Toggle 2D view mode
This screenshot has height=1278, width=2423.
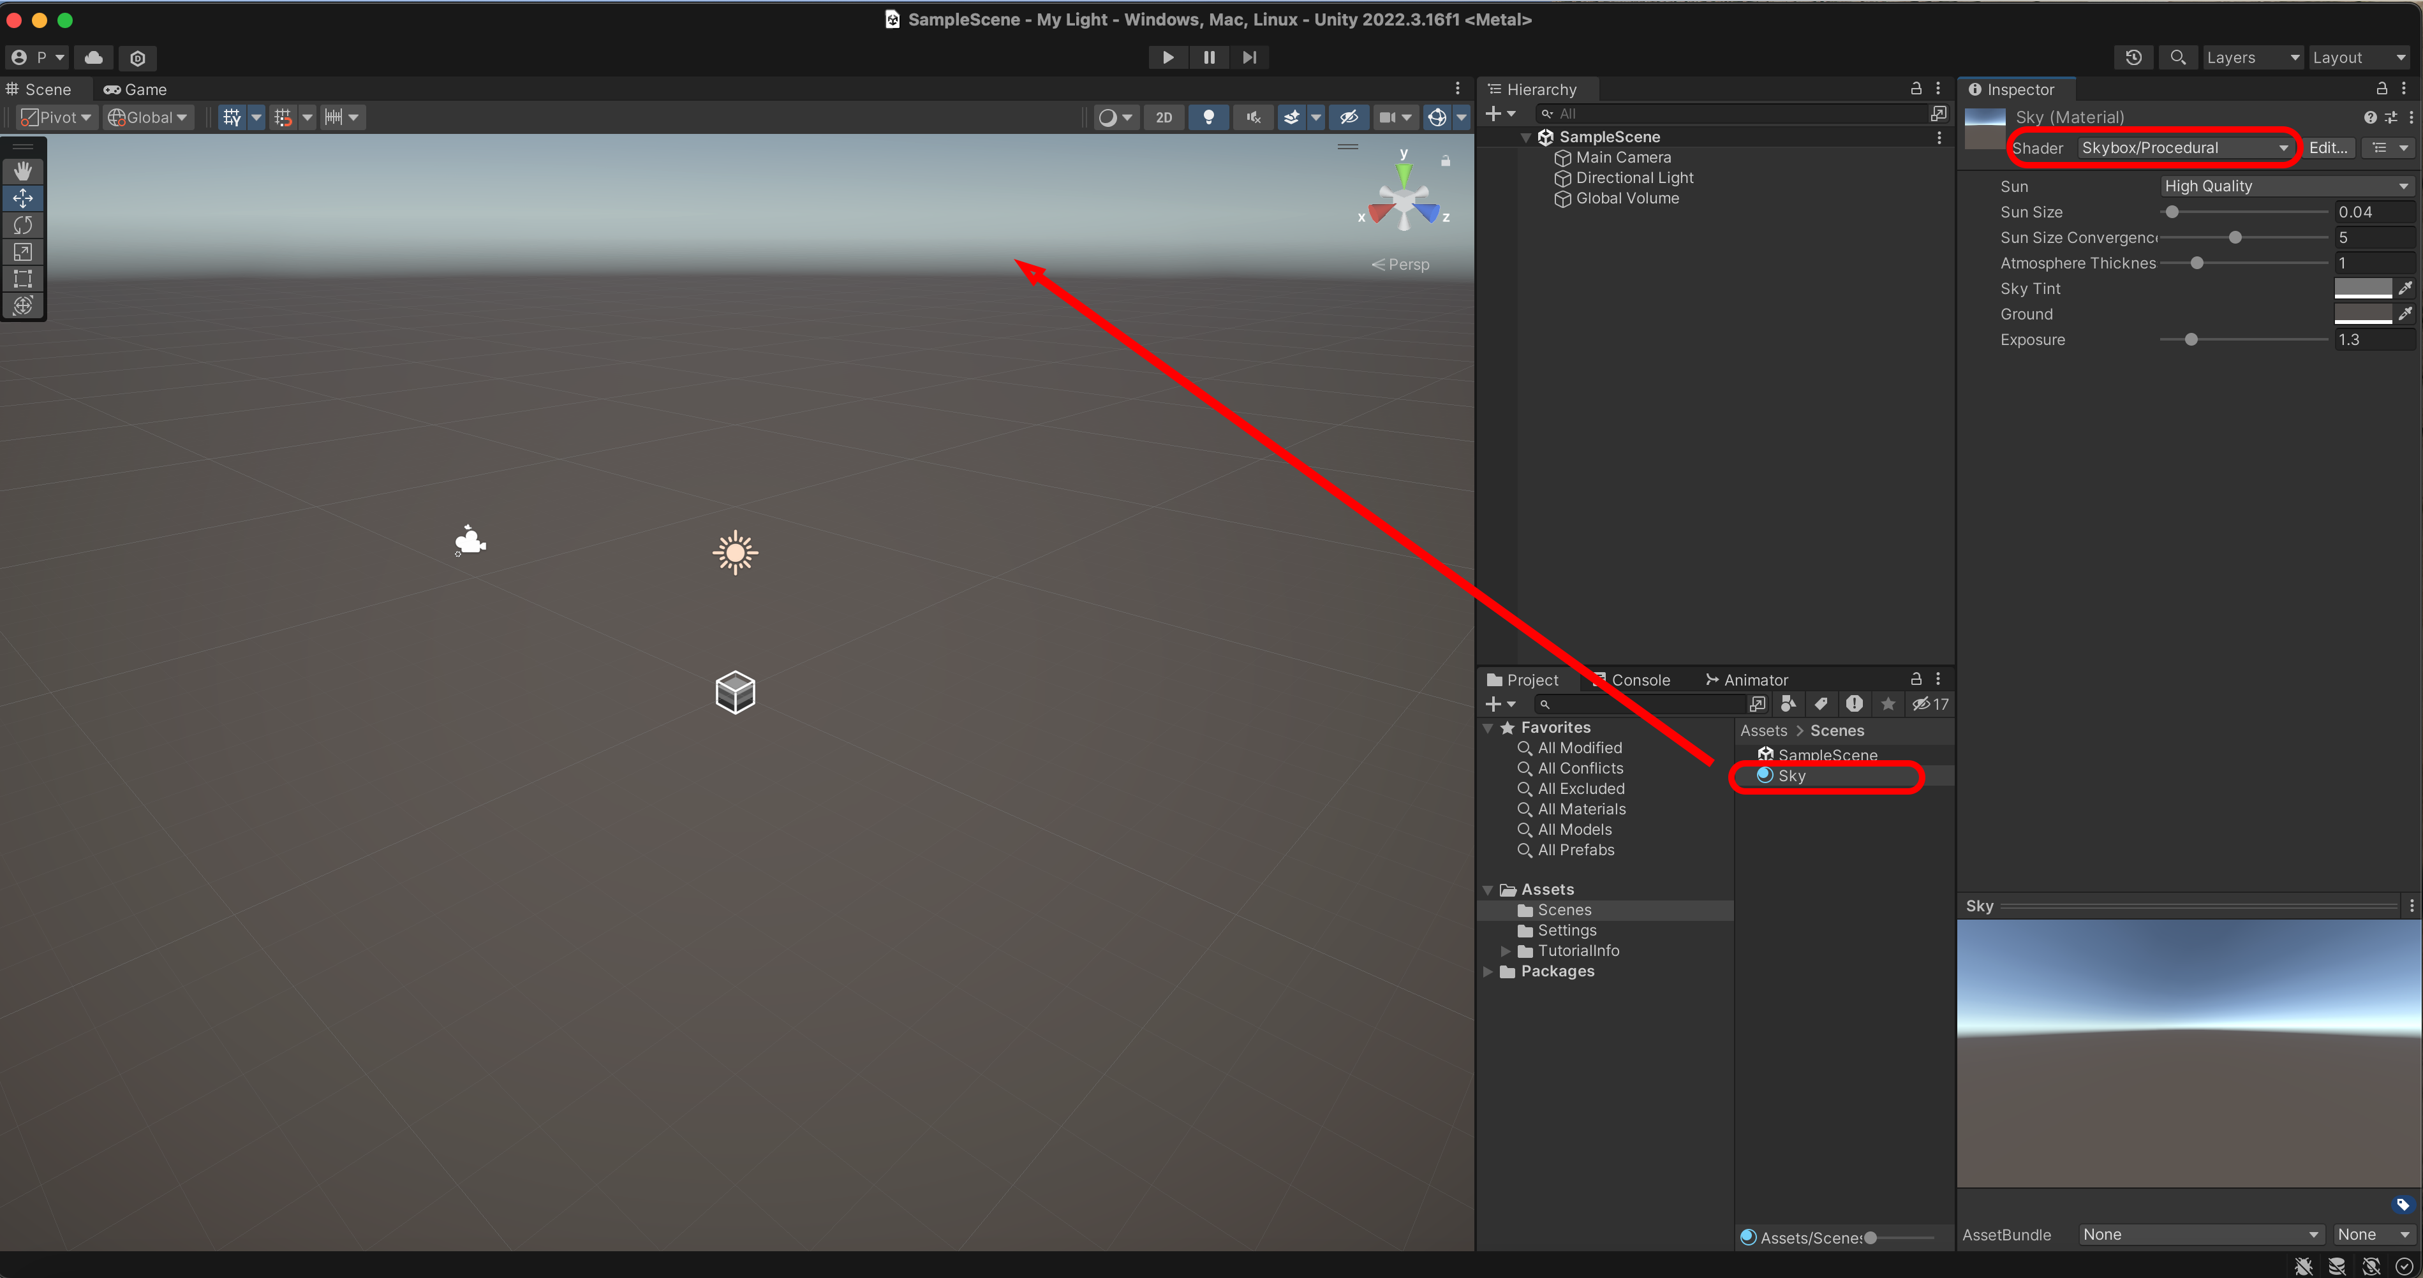(1164, 117)
